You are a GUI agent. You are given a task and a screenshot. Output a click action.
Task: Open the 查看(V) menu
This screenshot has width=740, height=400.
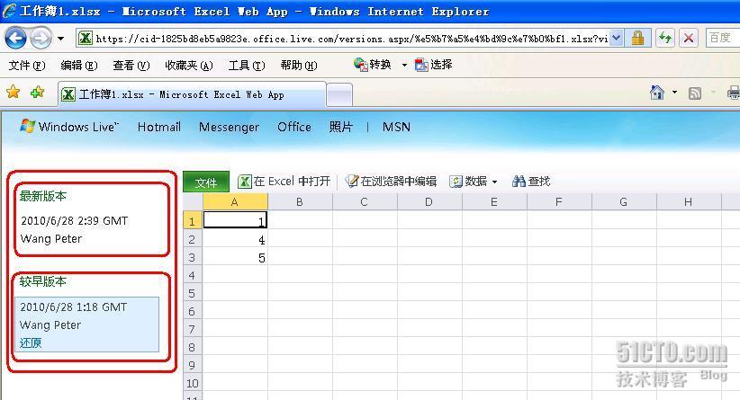pyautogui.click(x=131, y=66)
